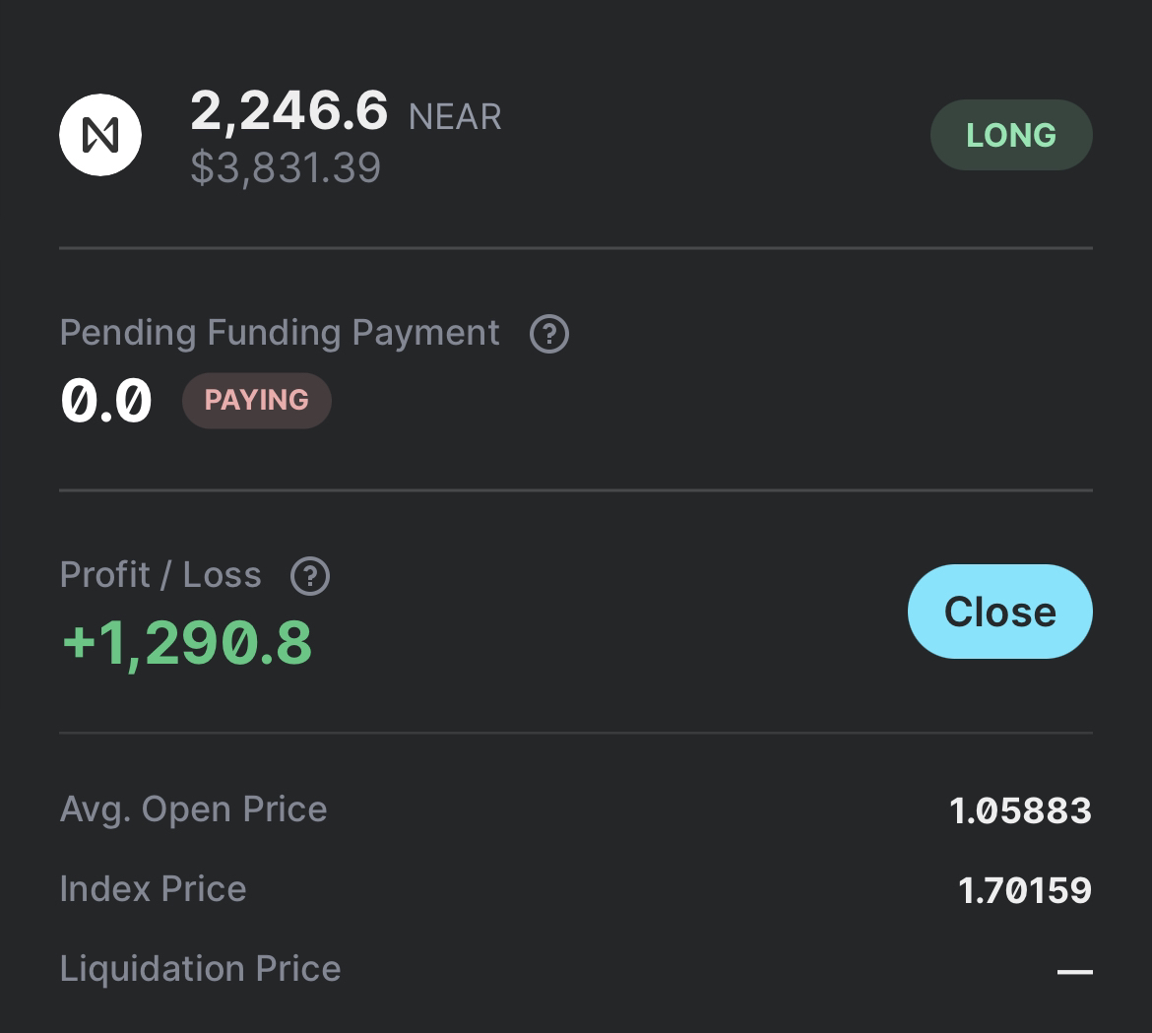Click the $3,831.39 position value
Screen dimensions: 1152x1033
click(x=286, y=167)
